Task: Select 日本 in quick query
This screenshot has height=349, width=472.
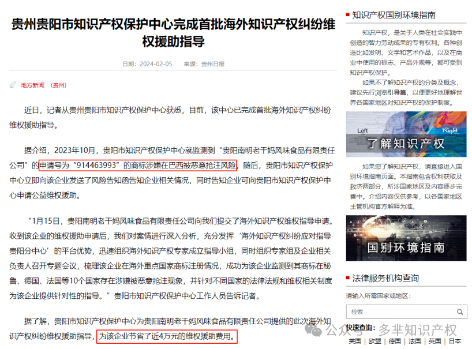Action: [455, 341]
